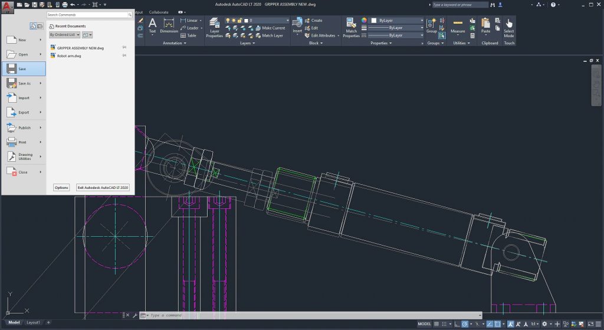Click the Options button
The height and width of the screenshot is (330, 604).
(x=61, y=187)
